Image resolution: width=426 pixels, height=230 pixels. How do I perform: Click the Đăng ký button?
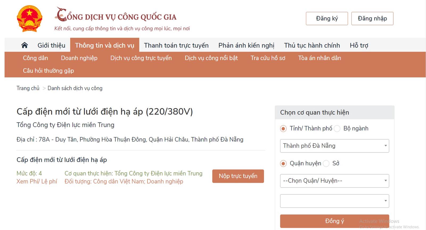pos(327,19)
